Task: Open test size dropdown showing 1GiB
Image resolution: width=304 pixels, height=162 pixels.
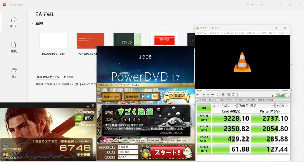Action: point(229,106)
